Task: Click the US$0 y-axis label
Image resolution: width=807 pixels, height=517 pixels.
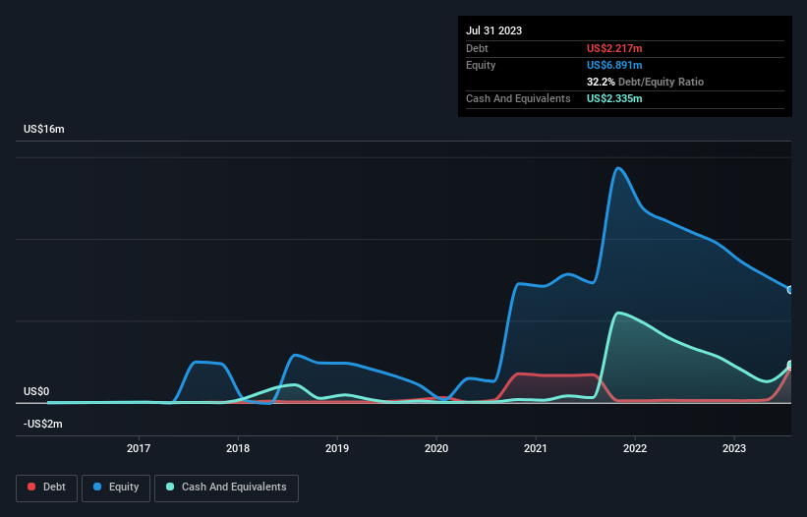Action: pyautogui.click(x=36, y=391)
